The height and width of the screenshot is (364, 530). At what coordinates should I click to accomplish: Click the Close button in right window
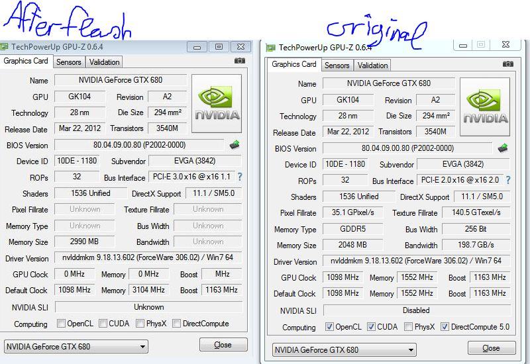point(492,348)
